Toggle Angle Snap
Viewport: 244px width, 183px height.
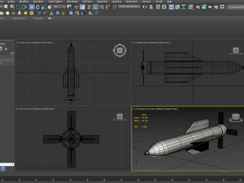[x=96, y=7]
